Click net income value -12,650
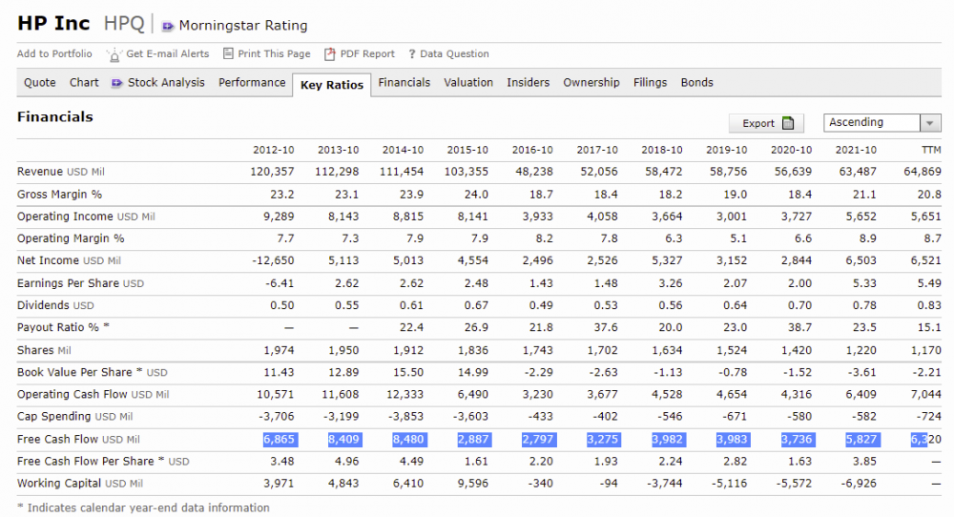Screen dimensions: 954x517 coord(273,260)
